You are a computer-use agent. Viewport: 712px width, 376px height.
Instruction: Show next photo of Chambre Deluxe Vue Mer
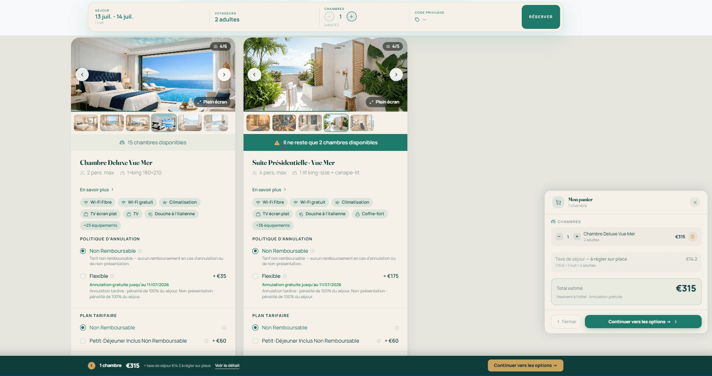coord(224,75)
